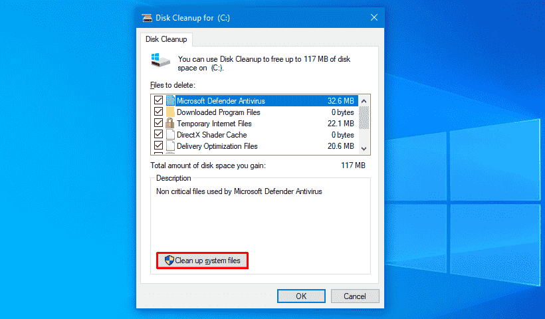Confirm with the OK button
The image size is (545, 319).
pos(301,296)
